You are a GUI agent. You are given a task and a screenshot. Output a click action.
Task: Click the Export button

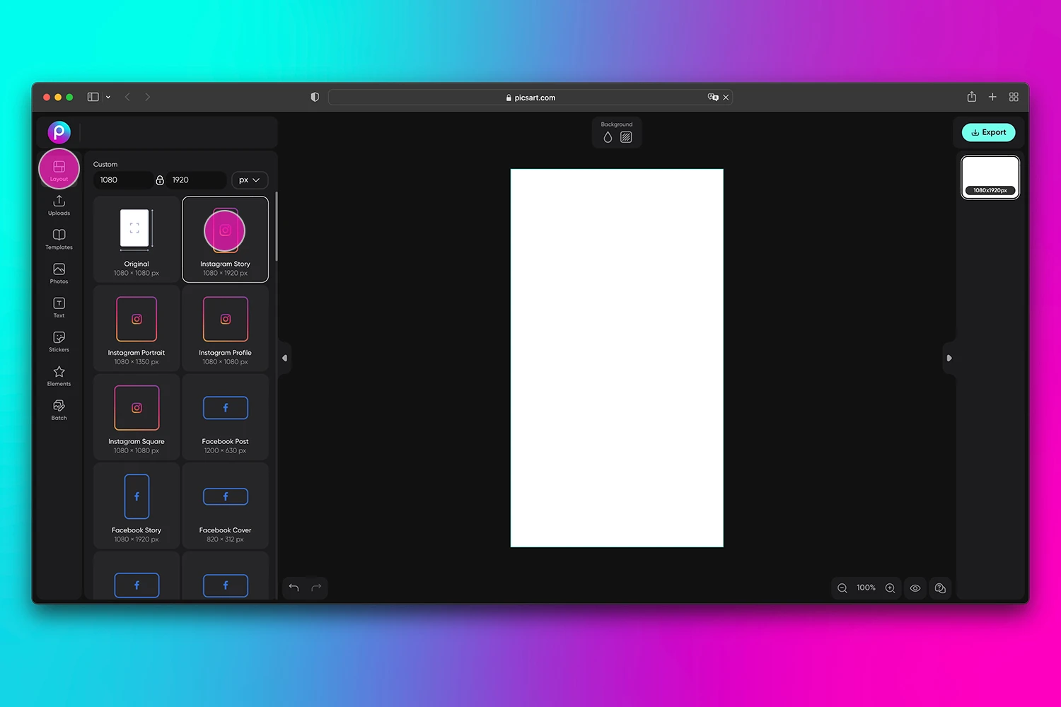(x=988, y=132)
